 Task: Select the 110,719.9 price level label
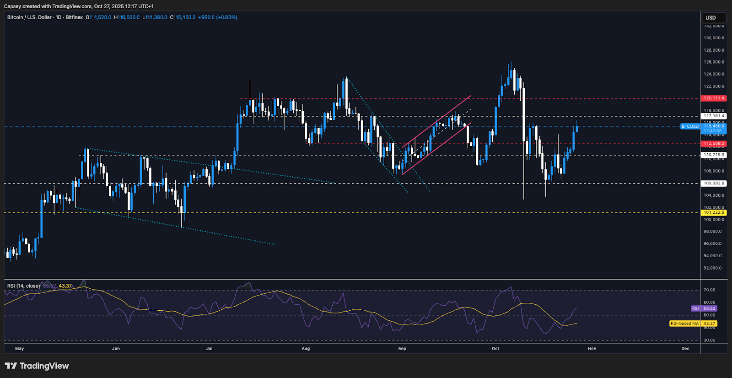(x=714, y=155)
